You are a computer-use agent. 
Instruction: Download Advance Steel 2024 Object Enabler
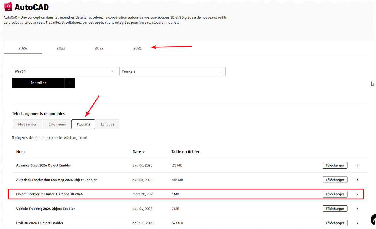(335, 165)
